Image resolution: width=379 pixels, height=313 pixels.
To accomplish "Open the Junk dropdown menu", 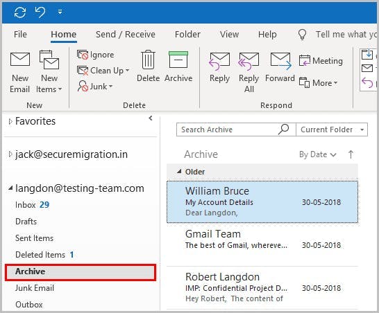I will 95,86.
